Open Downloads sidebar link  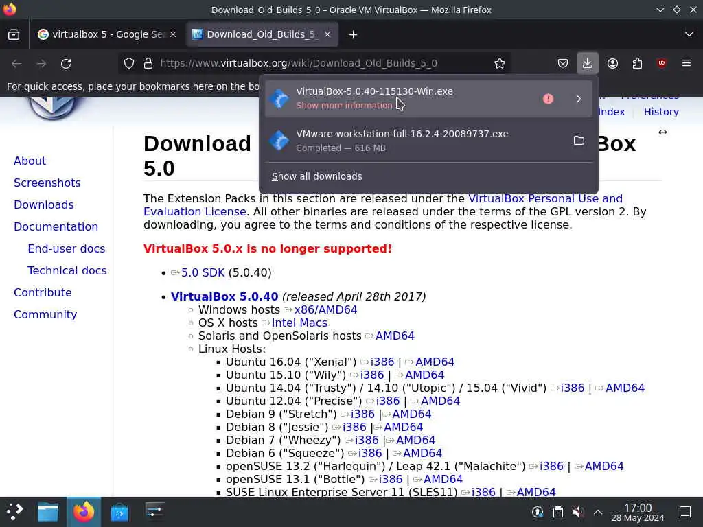[x=44, y=204]
